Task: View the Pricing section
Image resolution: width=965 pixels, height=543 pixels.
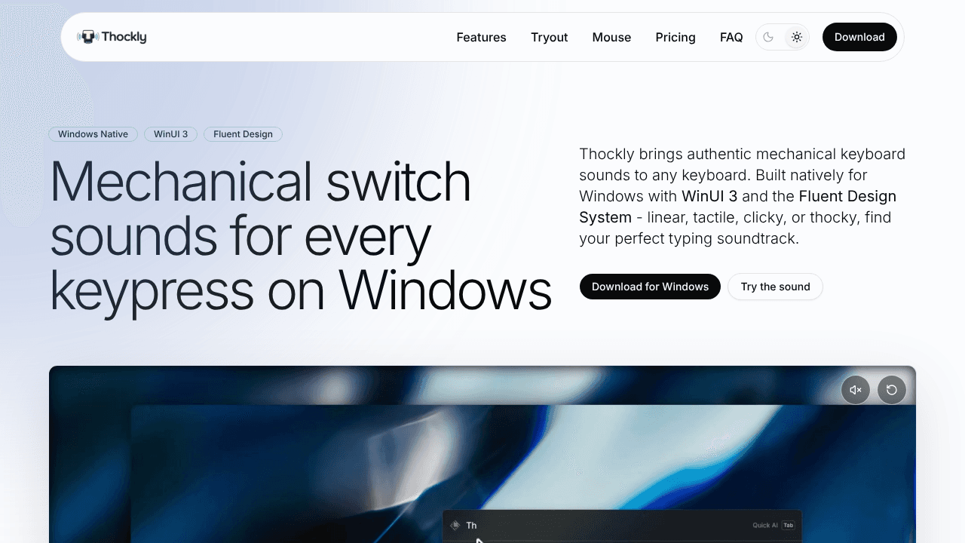Action: [675, 37]
